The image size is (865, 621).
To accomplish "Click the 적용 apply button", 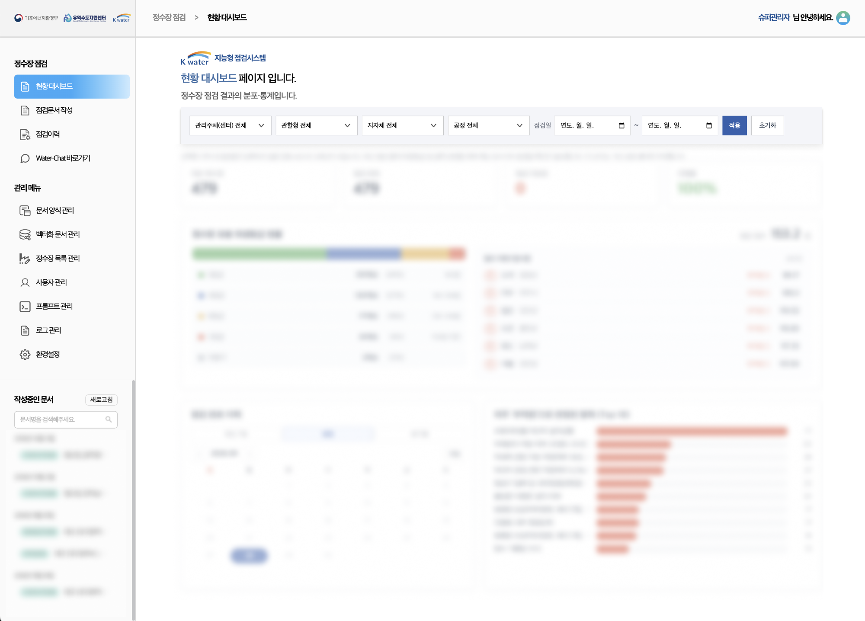I will pyautogui.click(x=734, y=125).
